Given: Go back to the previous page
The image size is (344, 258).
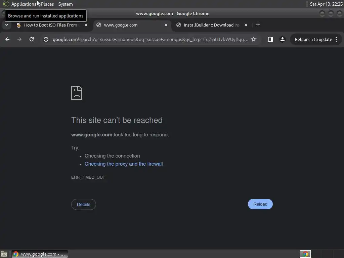Looking at the screenshot, I should tap(7, 39).
